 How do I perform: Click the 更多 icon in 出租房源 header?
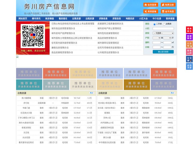[x=173, y=93]
